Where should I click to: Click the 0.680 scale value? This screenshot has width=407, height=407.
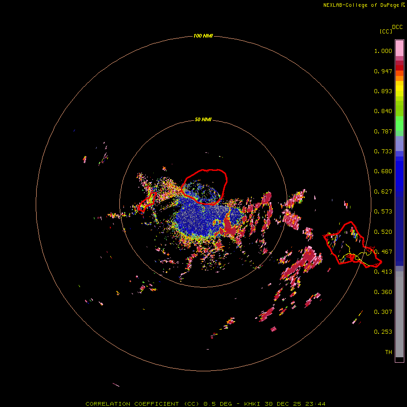[383, 171]
